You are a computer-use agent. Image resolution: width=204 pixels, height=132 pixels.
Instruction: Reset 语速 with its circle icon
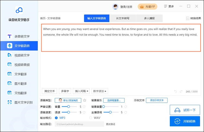point(84,112)
